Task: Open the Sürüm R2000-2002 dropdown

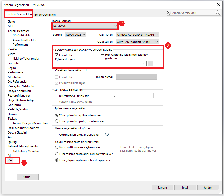Action: click(x=75, y=34)
